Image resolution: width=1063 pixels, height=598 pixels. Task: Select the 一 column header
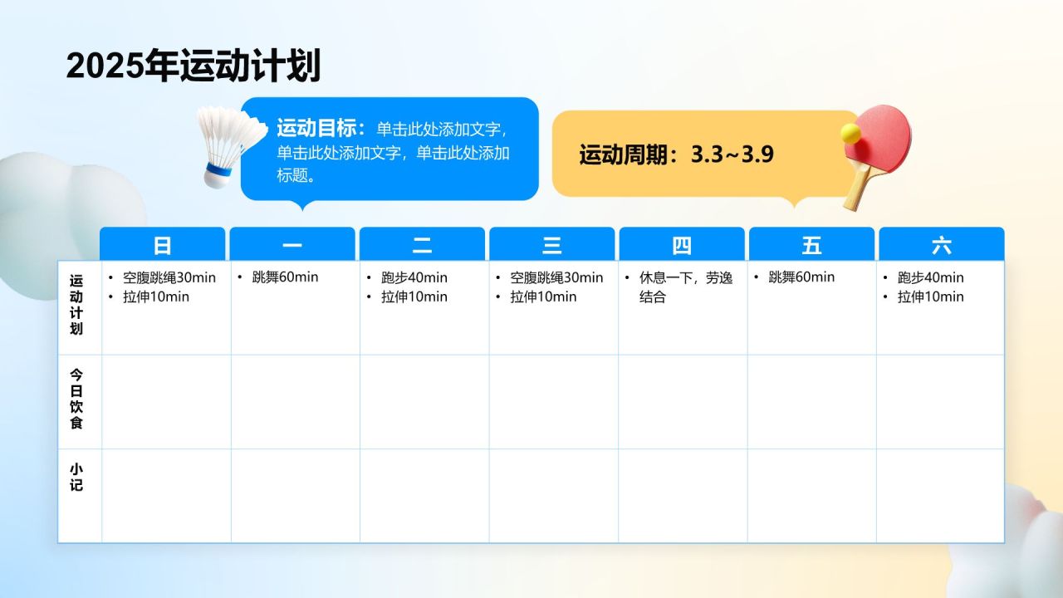(292, 244)
